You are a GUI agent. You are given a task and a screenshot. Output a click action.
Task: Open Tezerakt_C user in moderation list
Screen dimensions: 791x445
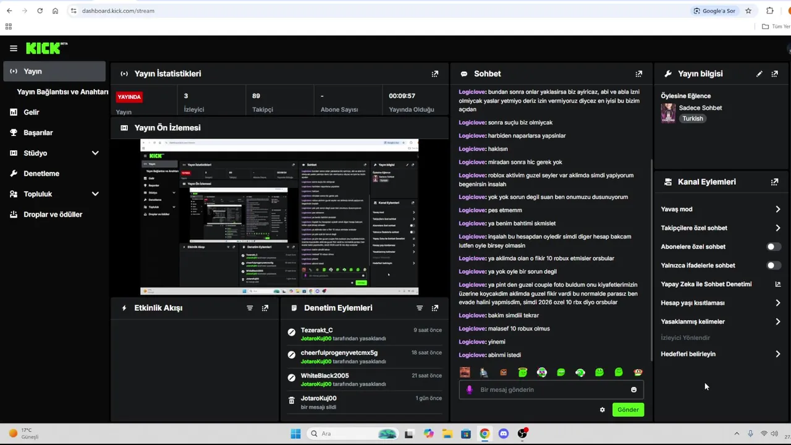(x=316, y=330)
